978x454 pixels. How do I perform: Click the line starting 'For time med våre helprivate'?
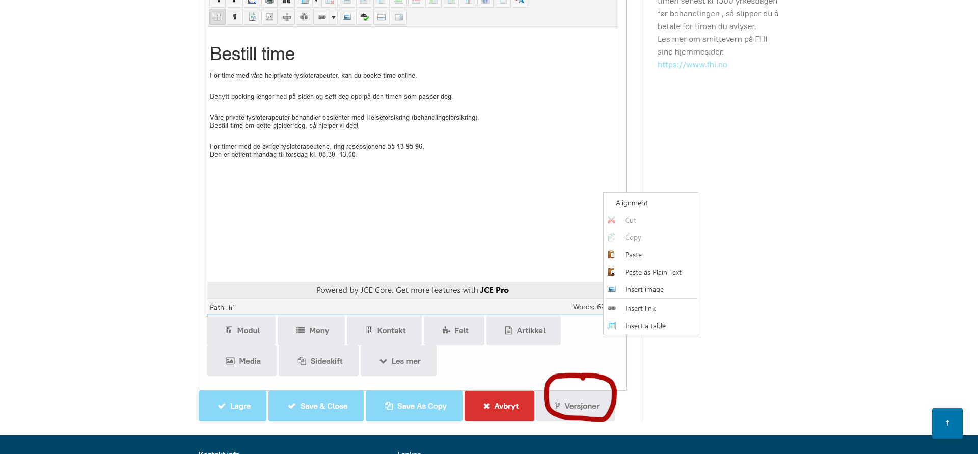pyautogui.click(x=313, y=76)
